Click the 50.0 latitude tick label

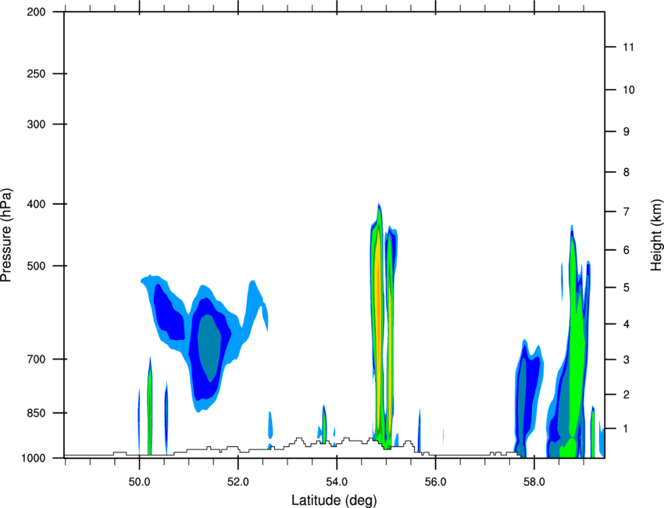139,482
